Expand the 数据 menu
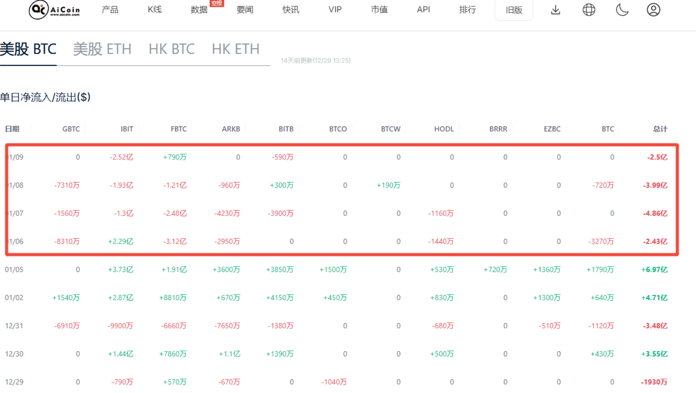 click(x=198, y=10)
